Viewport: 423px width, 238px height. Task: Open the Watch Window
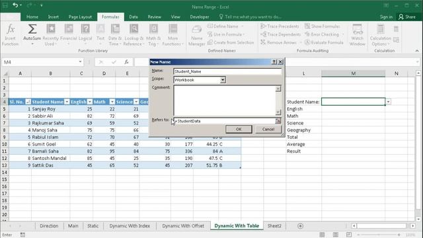click(357, 35)
